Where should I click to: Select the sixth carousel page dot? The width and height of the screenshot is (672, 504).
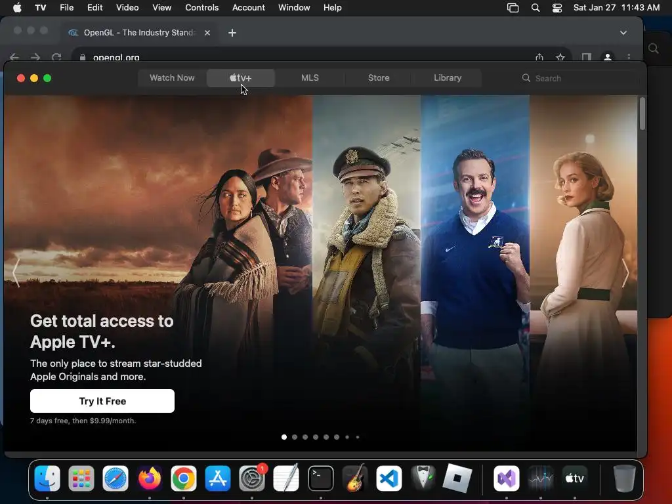pyautogui.click(x=337, y=437)
